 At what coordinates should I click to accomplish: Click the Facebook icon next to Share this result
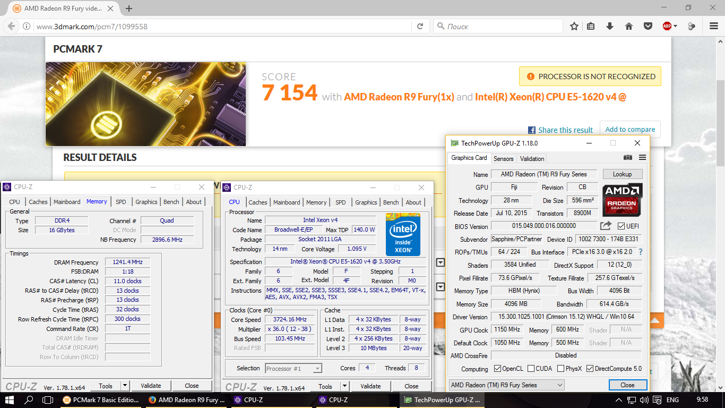pos(531,130)
